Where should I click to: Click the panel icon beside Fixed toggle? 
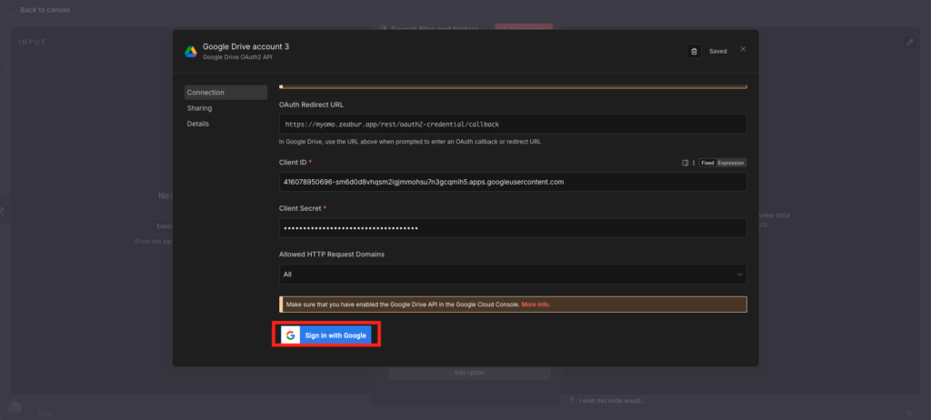[685, 163]
